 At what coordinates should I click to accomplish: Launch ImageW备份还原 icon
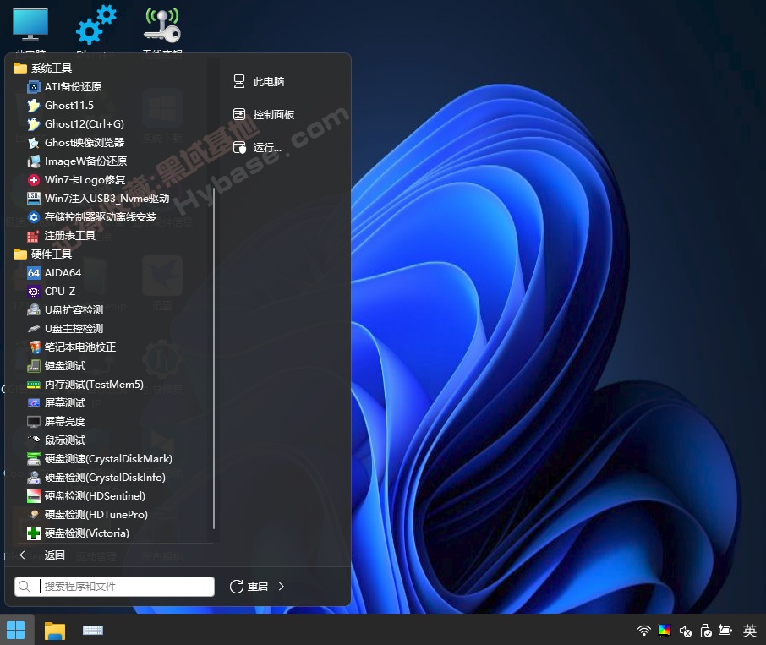33,161
